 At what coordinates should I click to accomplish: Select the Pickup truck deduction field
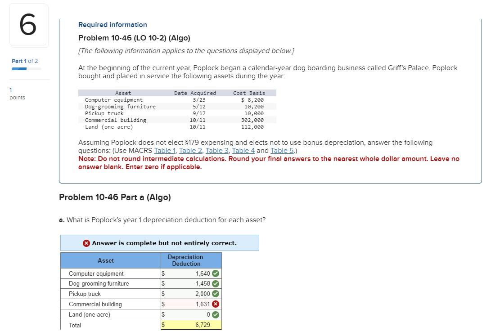[191, 294]
